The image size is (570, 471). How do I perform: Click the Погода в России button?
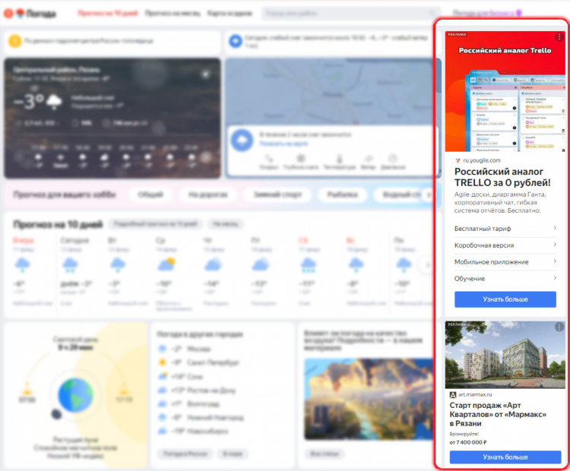[185, 454]
